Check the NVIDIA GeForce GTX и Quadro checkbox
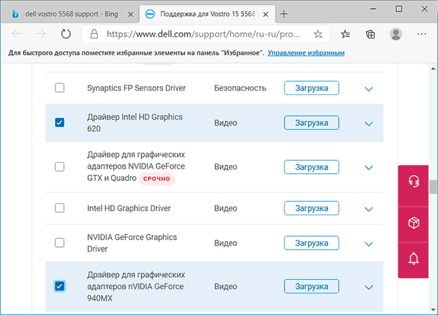The image size is (438, 315). 59,167
